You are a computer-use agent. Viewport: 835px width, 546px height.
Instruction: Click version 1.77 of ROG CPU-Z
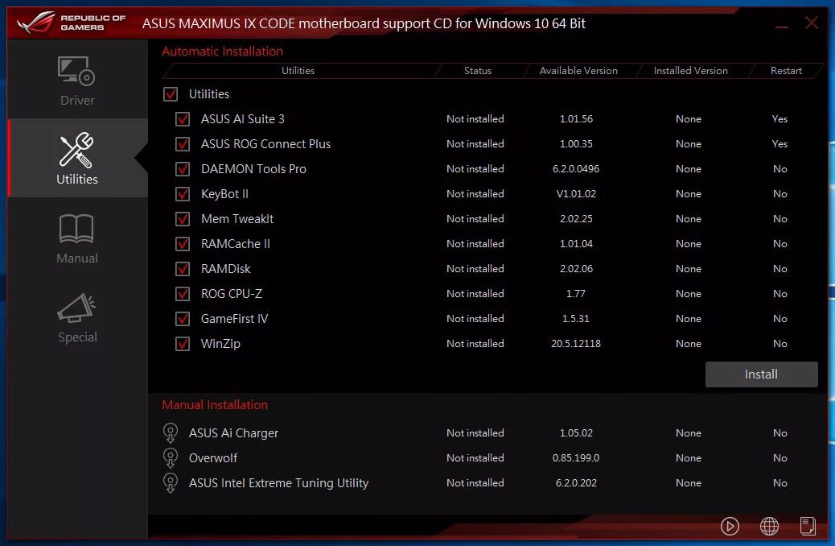(576, 294)
